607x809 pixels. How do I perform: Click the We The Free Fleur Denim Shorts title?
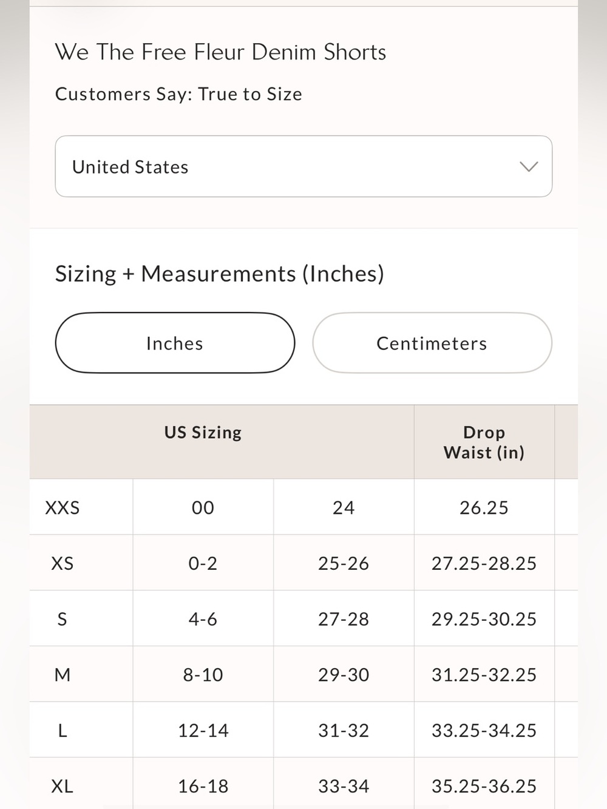coord(220,52)
